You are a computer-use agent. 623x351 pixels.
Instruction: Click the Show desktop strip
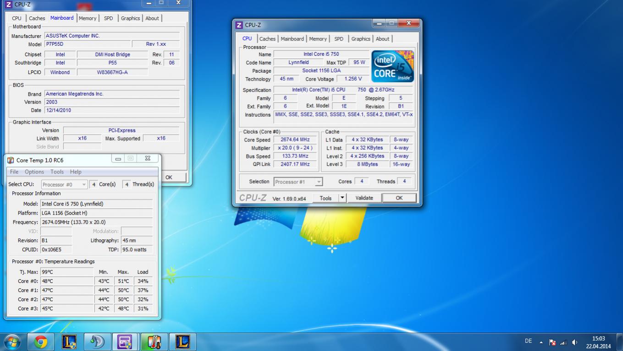click(620, 342)
